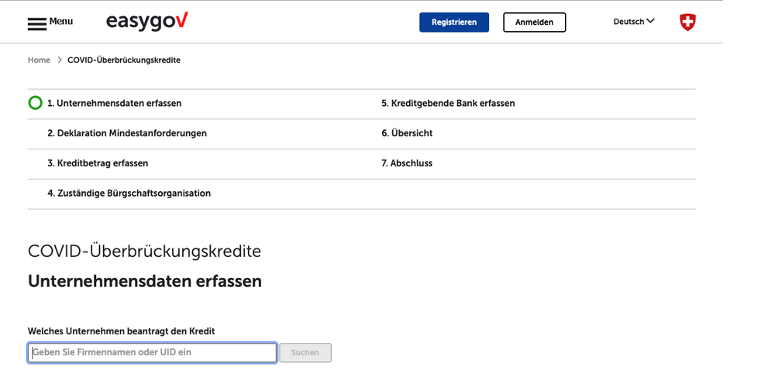Image resolution: width=775 pixels, height=387 pixels.
Task: Click the Registrieren button
Action: 454,22
